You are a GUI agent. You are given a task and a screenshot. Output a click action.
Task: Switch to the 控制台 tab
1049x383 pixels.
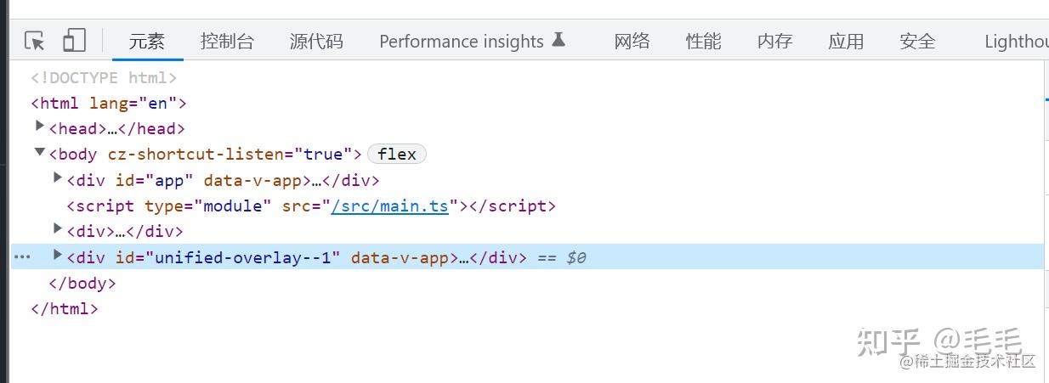tap(227, 41)
